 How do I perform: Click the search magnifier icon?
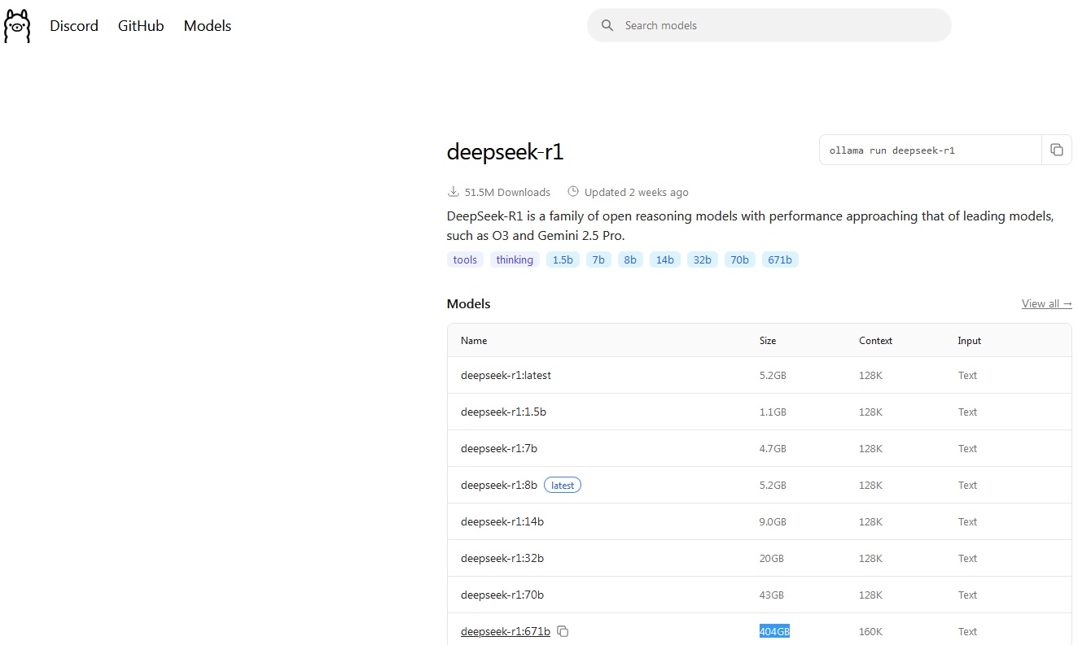(607, 25)
